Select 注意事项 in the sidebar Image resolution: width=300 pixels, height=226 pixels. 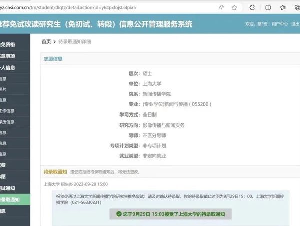click(x=15, y=56)
